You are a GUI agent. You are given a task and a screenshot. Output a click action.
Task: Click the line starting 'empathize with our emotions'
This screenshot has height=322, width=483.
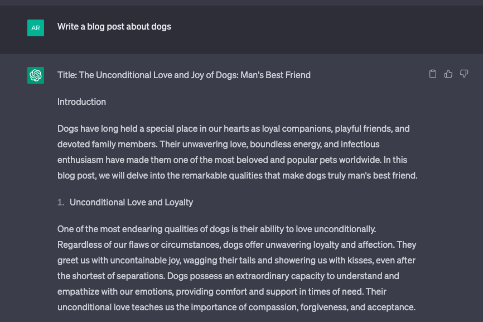222,292
